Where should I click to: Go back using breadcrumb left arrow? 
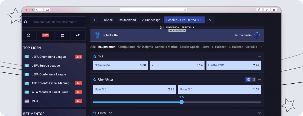point(95,20)
